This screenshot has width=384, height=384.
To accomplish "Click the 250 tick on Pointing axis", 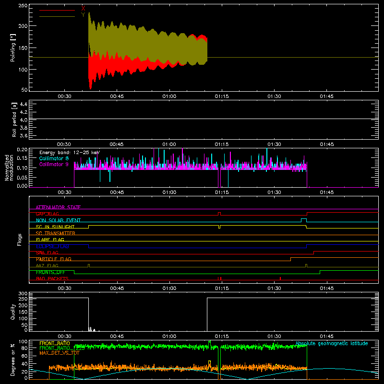I will click(23, 6).
